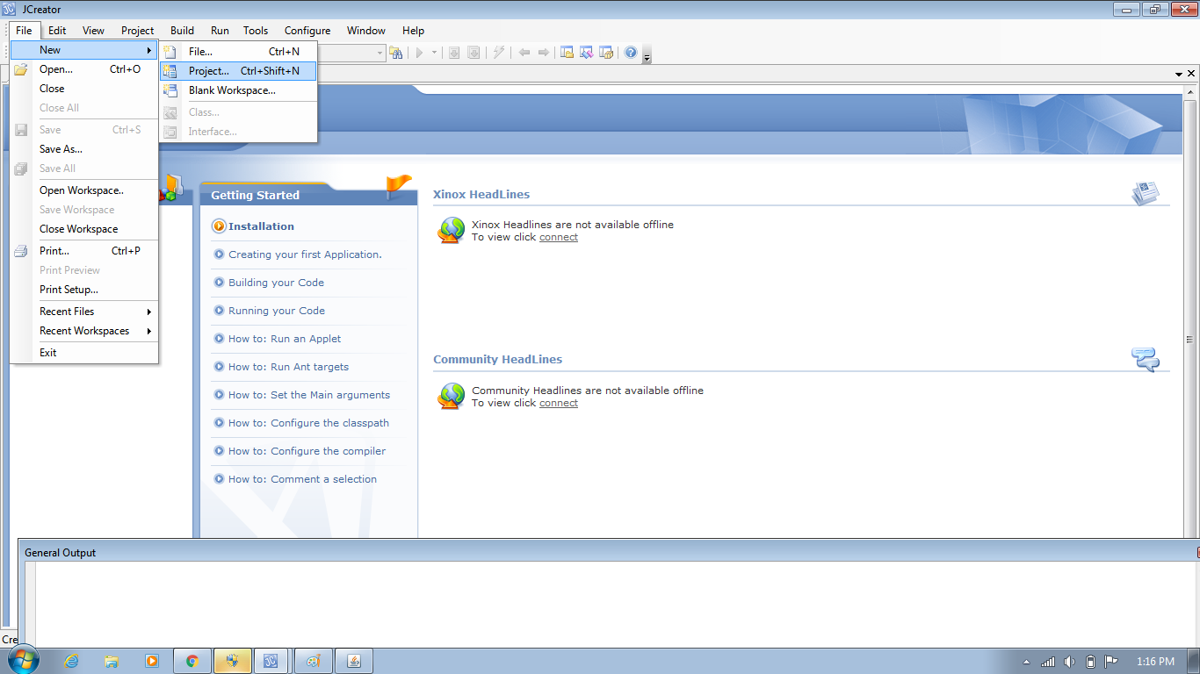The height and width of the screenshot is (674, 1200).
Task: Click the binoculars Find in Files toolbar icon
Action: [396, 53]
